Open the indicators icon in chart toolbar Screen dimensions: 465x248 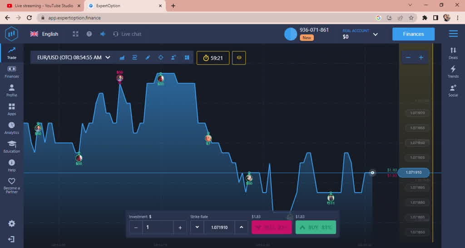pyautogui.click(x=135, y=57)
